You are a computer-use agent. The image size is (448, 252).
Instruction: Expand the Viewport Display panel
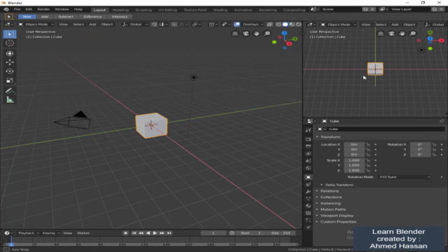[x=335, y=216]
